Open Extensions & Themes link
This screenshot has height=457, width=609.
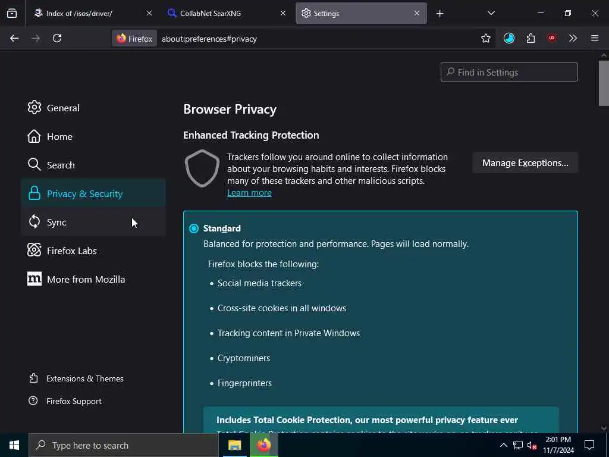pos(76,378)
